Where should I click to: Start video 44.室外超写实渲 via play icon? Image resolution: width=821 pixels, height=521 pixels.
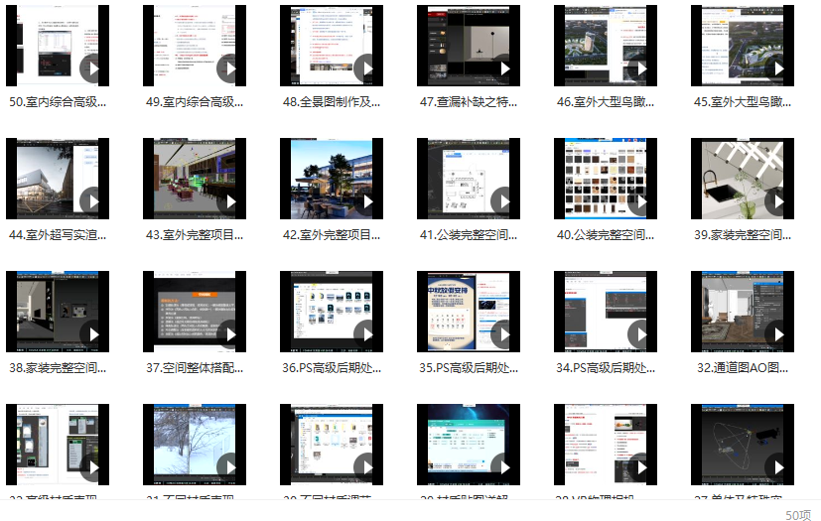click(x=92, y=200)
